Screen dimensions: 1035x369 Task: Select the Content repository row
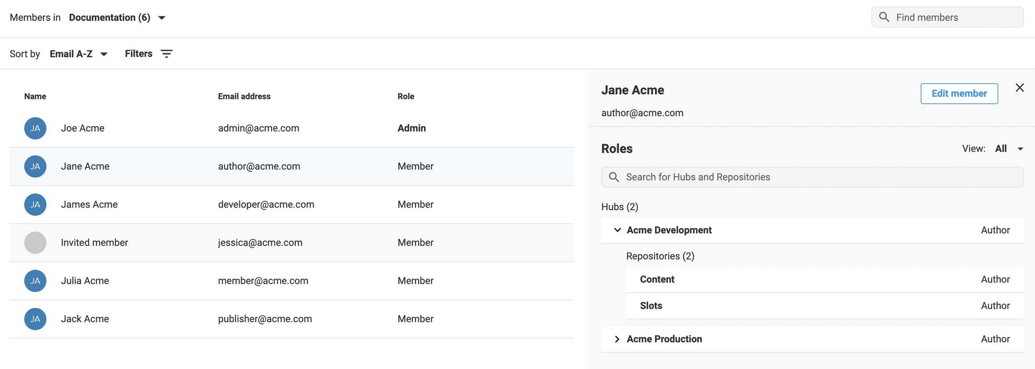tap(825, 280)
